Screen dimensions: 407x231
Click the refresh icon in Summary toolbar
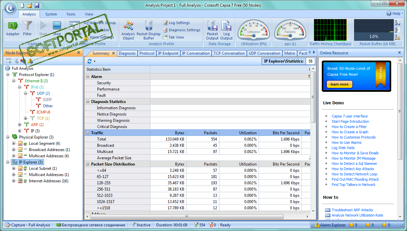tap(89, 61)
